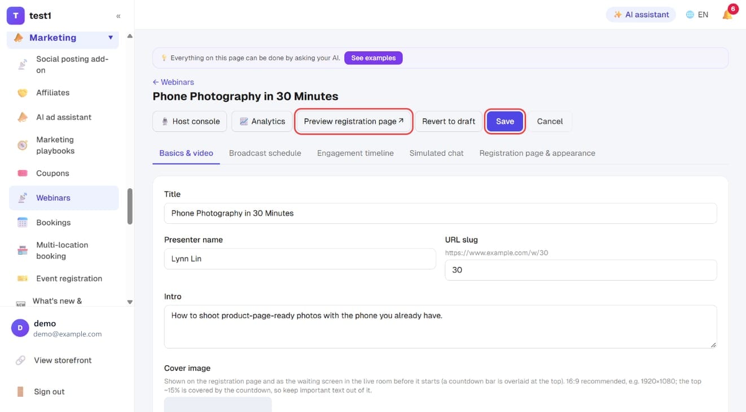
Task: Click the URL slug input field
Action: pos(581,270)
